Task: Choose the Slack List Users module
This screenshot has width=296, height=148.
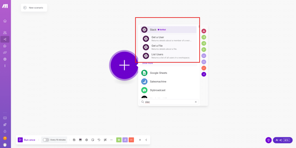Action: pos(169,56)
